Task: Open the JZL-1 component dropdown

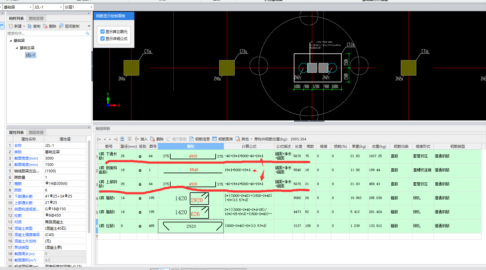Action: [61, 7]
